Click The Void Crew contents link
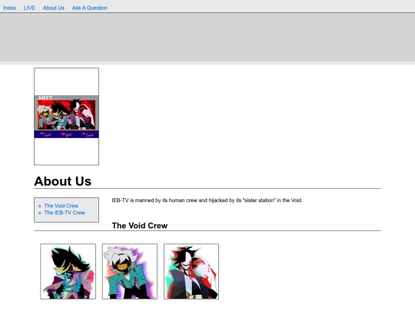 [61, 206]
